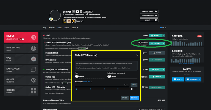Click the Hive logo in HIVE sidebar card
The image size is (211, 110).
pos(34,37)
